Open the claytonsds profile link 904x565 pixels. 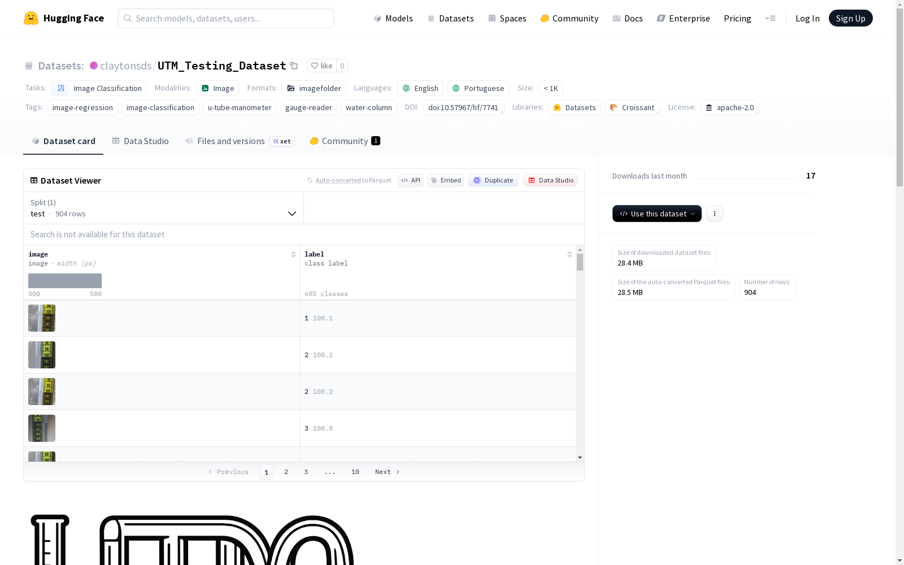[x=125, y=66]
